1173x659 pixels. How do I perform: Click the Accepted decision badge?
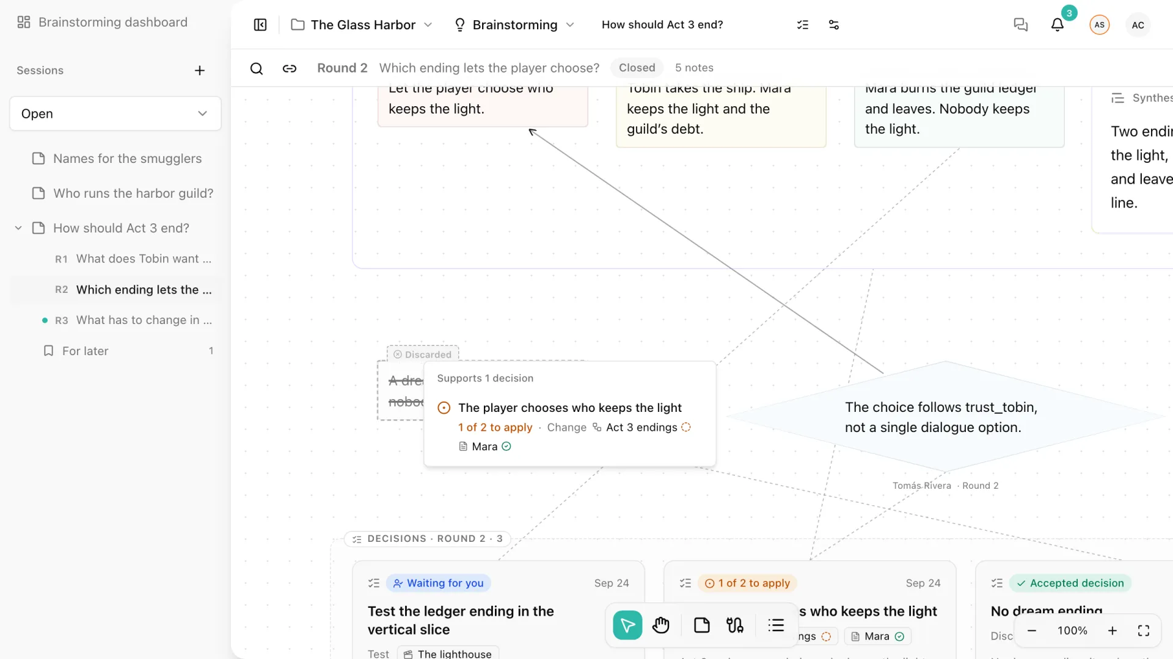coord(1070,584)
